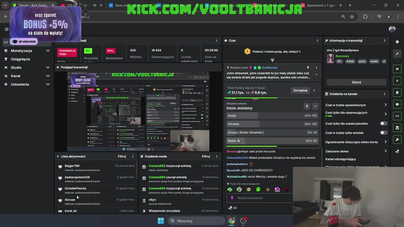Click the Polish tag
The height and width of the screenshot is (227, 404).
click(x=350, y=61)
